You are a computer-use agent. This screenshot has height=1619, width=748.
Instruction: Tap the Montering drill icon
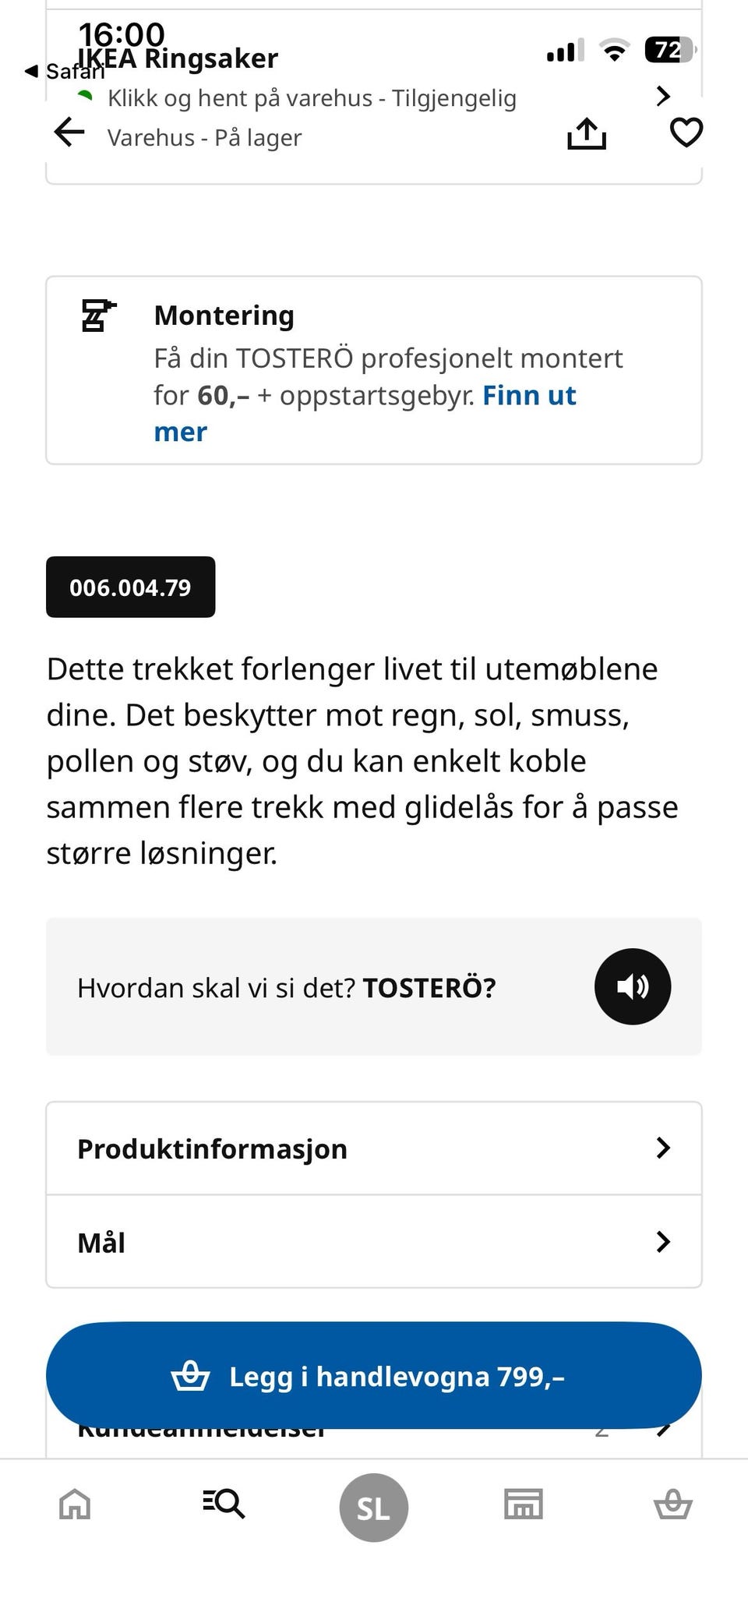pos(99,316)
